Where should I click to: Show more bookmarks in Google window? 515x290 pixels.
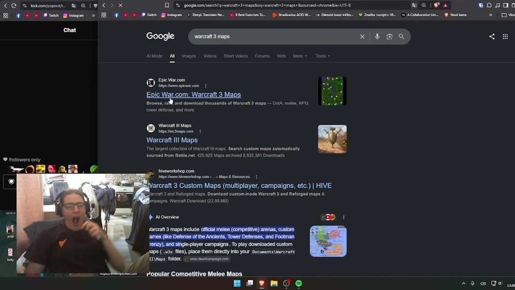[x=490, y=15]
